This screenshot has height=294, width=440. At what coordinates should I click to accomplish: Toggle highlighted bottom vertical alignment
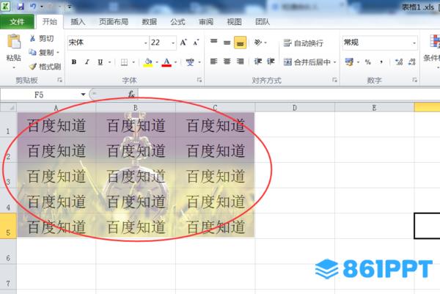[241, 43]
